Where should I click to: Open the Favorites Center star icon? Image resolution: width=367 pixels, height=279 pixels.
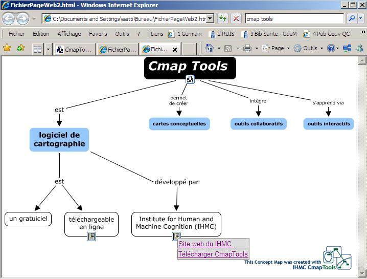pos(7,49)
